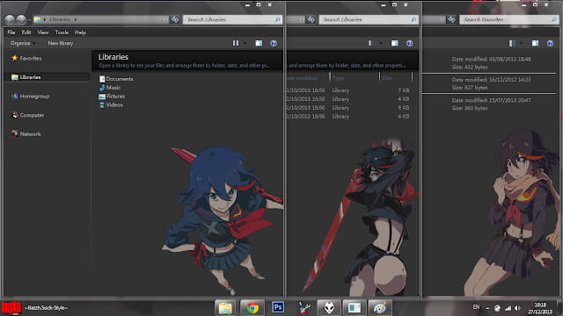
Task: Focus the Search Libraries field in left window
Action: 232,19
